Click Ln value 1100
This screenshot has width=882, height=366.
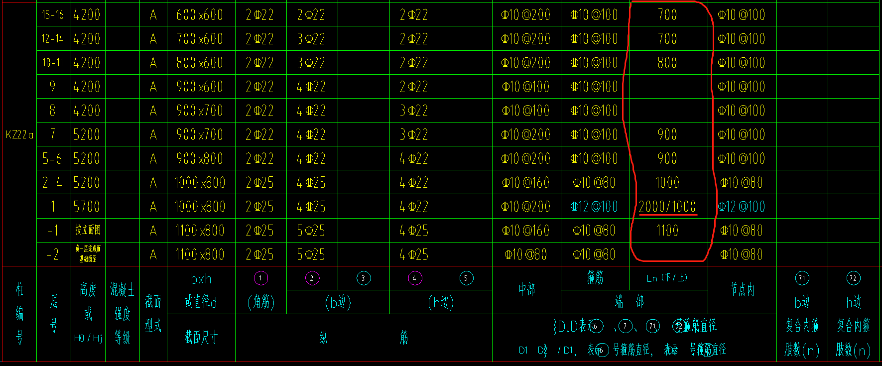pyautogui.click(x=667, y=231)
